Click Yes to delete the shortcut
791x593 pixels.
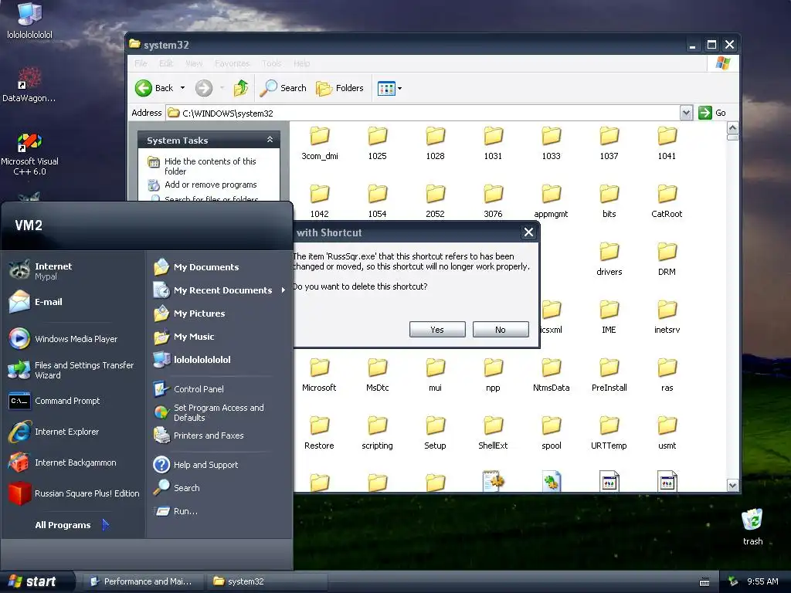pyautogui.click(x=437, y=329)
